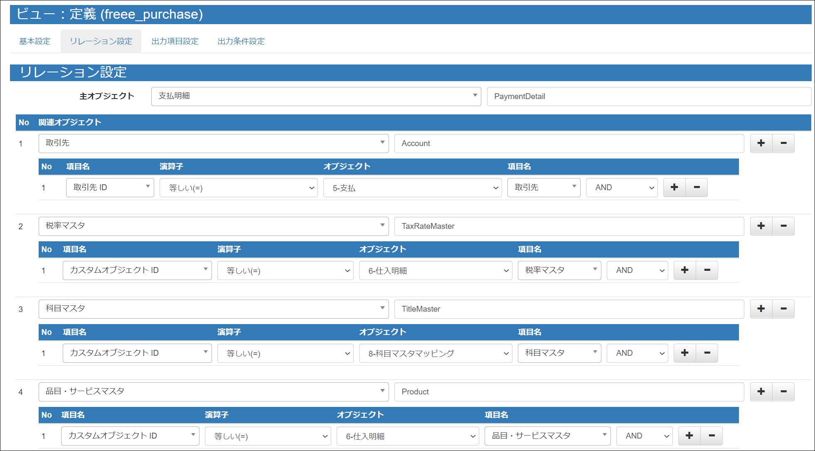815x451 pixels.
Task: Remove the 5-支払 condition row
Action: pos(697,188)
